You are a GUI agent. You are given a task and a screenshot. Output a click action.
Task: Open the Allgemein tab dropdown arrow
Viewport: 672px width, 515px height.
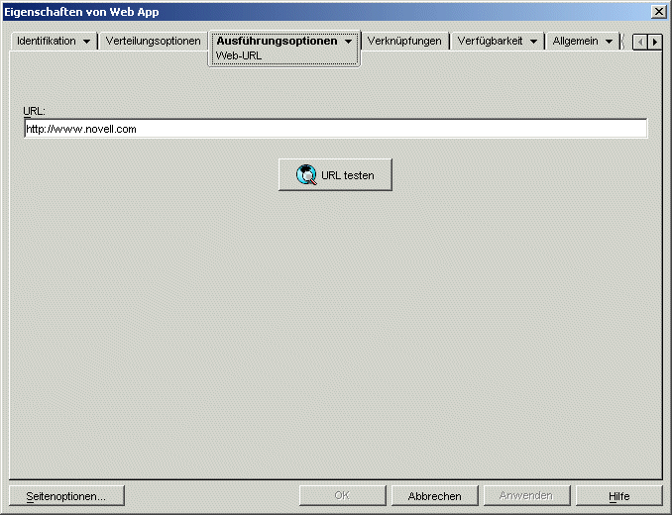coord(609,42)
